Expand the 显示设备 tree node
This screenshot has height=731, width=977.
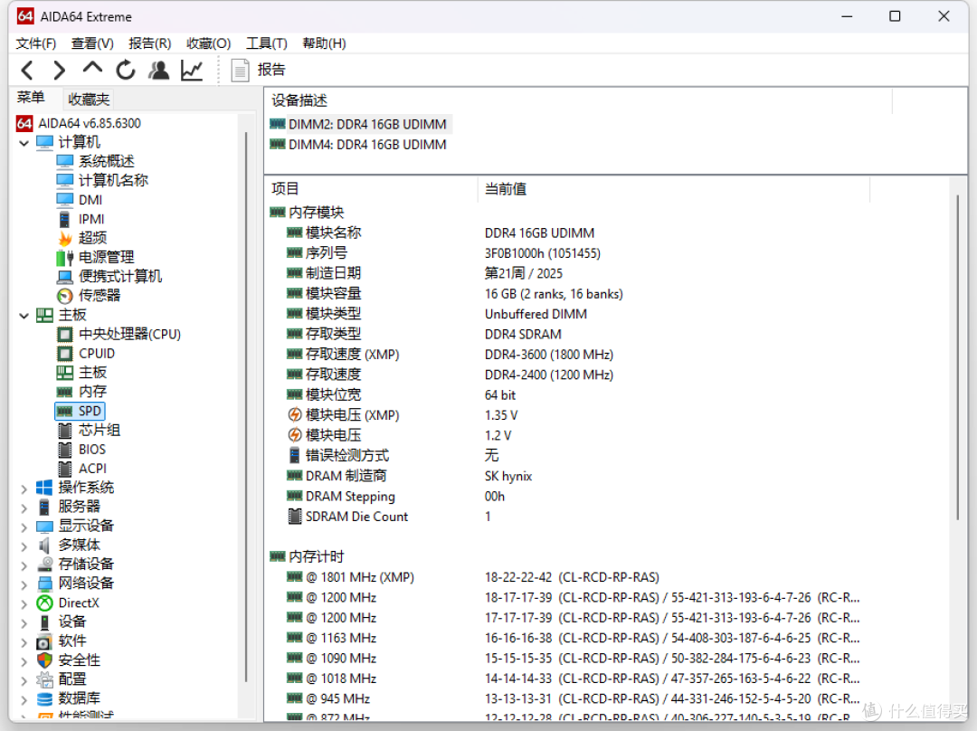pyautogui.click(x=24, y=527)
